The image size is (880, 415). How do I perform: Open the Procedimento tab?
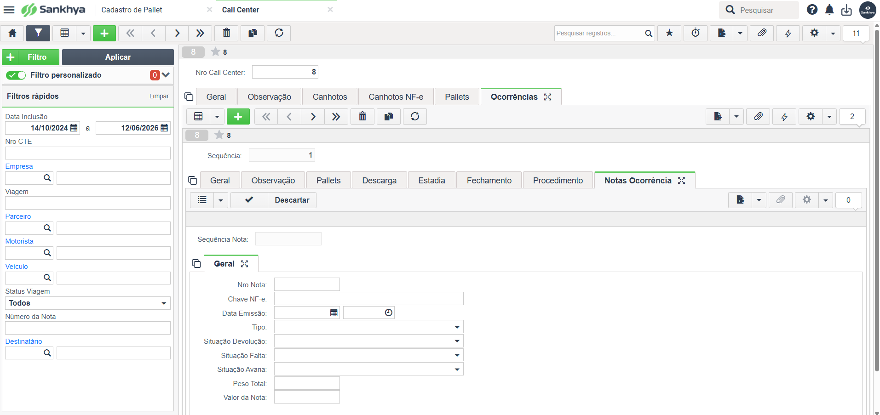pyautogui.click(x=558, y=181)
